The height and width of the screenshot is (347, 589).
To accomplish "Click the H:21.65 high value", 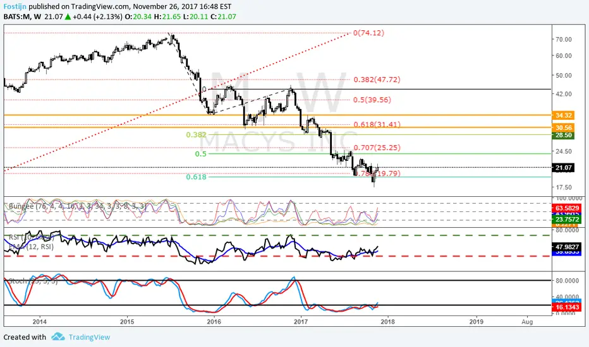I will click(x=167, y=16).
